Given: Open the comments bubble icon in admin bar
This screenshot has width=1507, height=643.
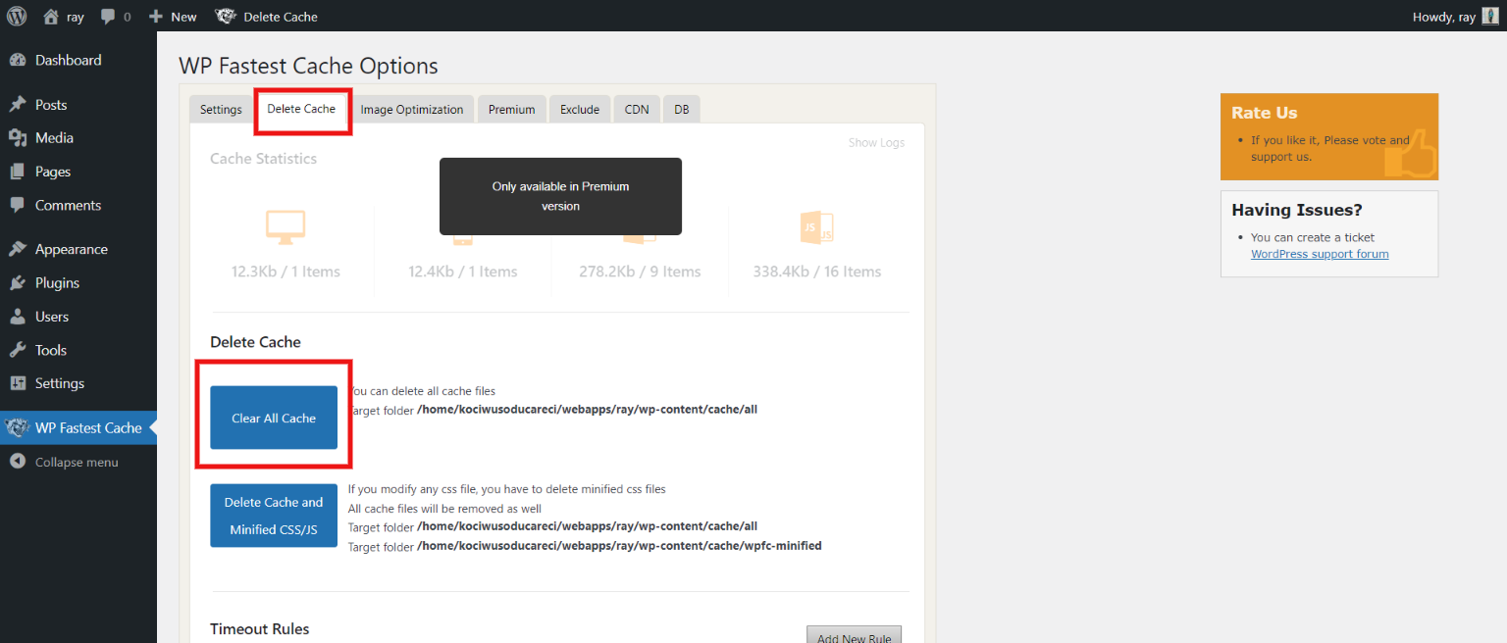Looking at the screenshot, I should (x=108, y=17).
